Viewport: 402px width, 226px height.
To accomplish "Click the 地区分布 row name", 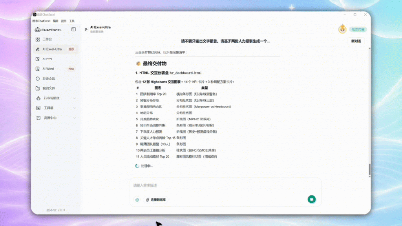I will [146, 113].
